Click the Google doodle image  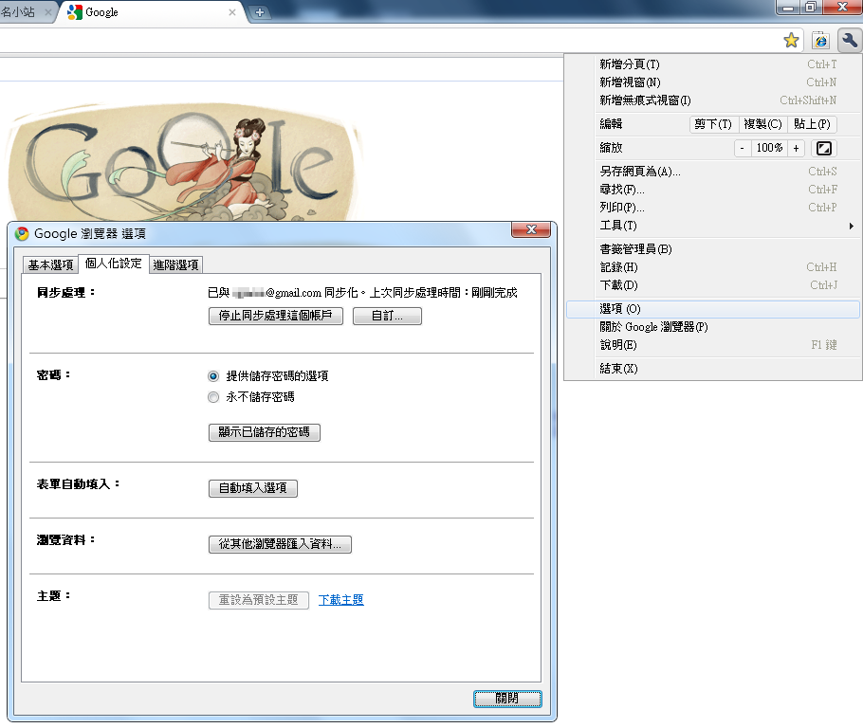[184, 162]
